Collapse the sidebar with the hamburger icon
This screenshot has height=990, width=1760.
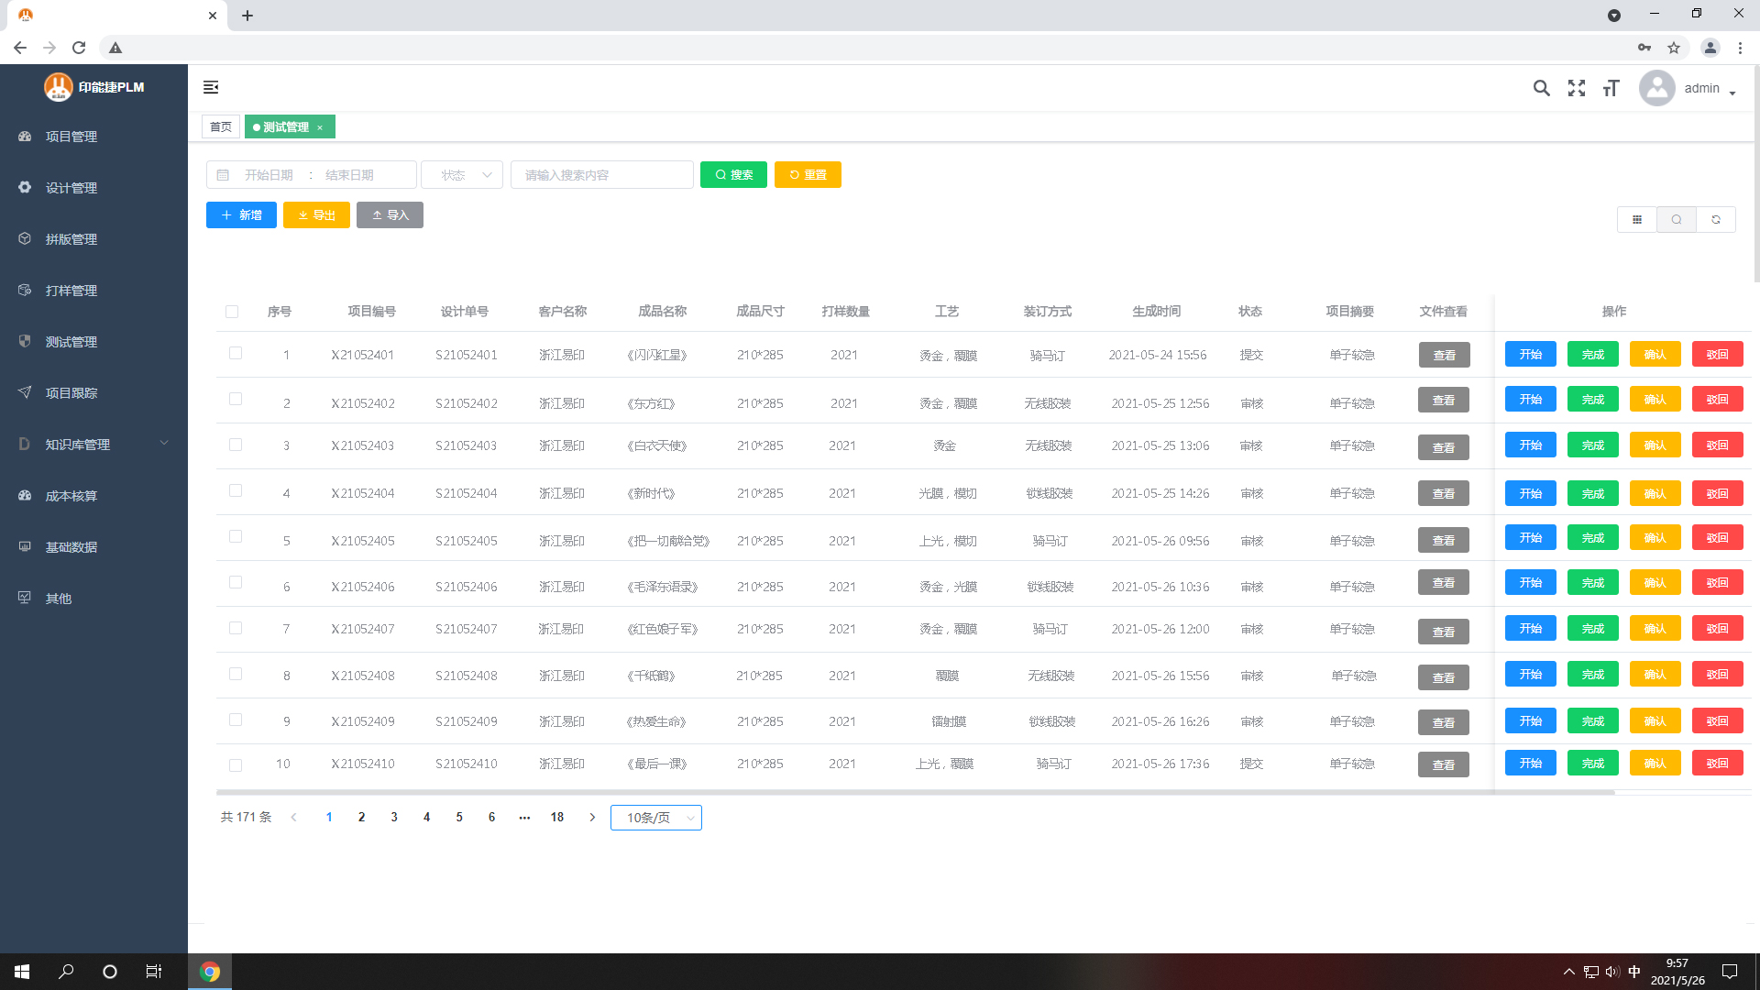pos(211,87)
